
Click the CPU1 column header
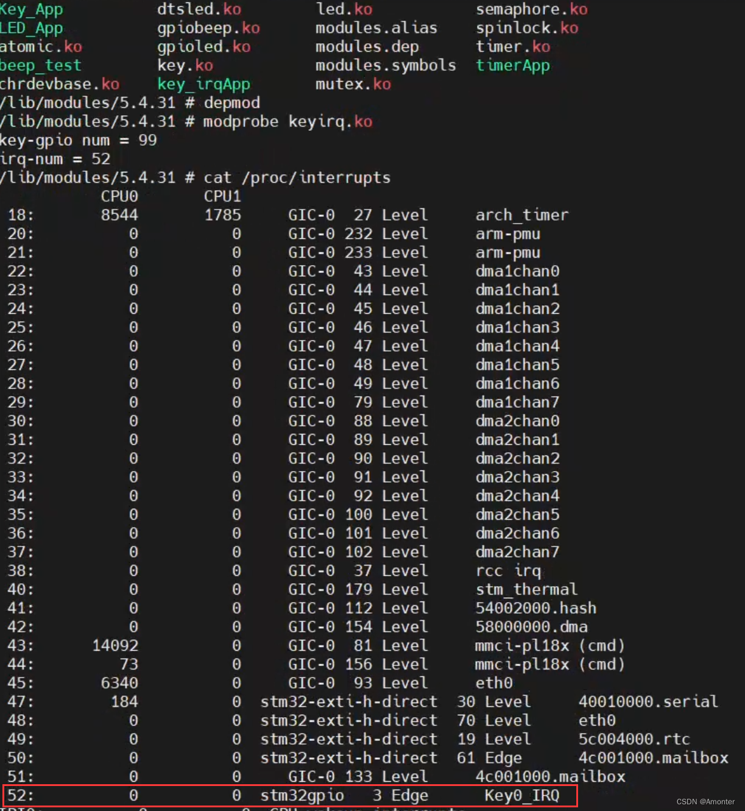[x=222, y=196]
